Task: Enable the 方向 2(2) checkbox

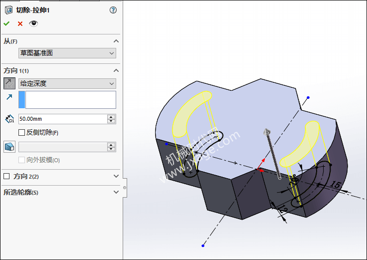Action: (6, 176)
